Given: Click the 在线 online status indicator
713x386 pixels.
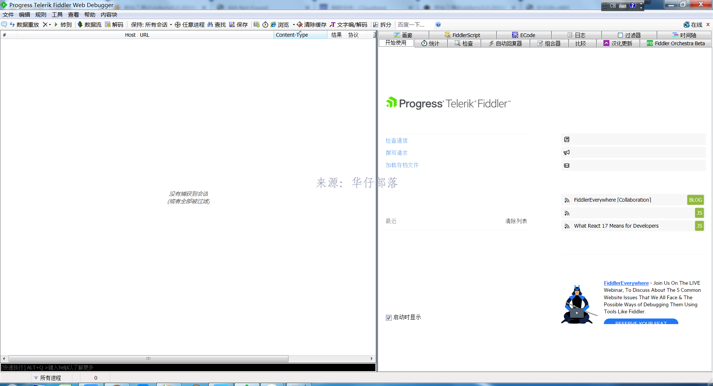Looking at the screenshot, I should point(693,24).
